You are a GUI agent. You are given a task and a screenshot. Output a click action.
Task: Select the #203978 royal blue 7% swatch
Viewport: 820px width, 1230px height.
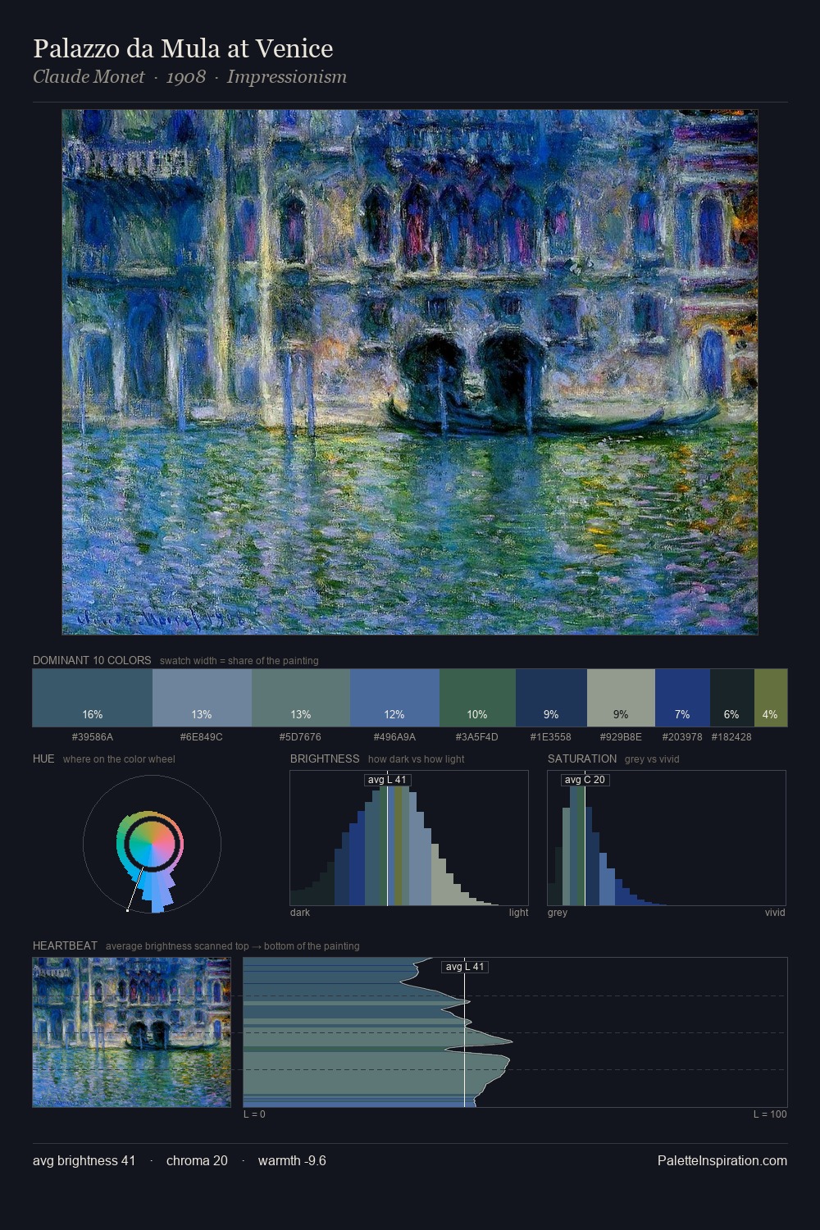pyautogui.click(x=682, y=698)
